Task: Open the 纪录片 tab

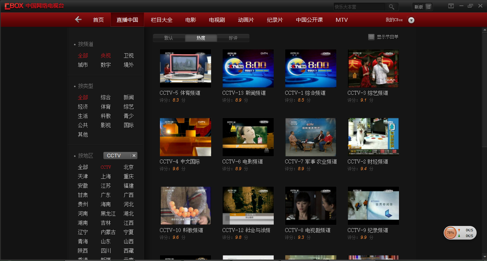Action: (x=275, y=20)
